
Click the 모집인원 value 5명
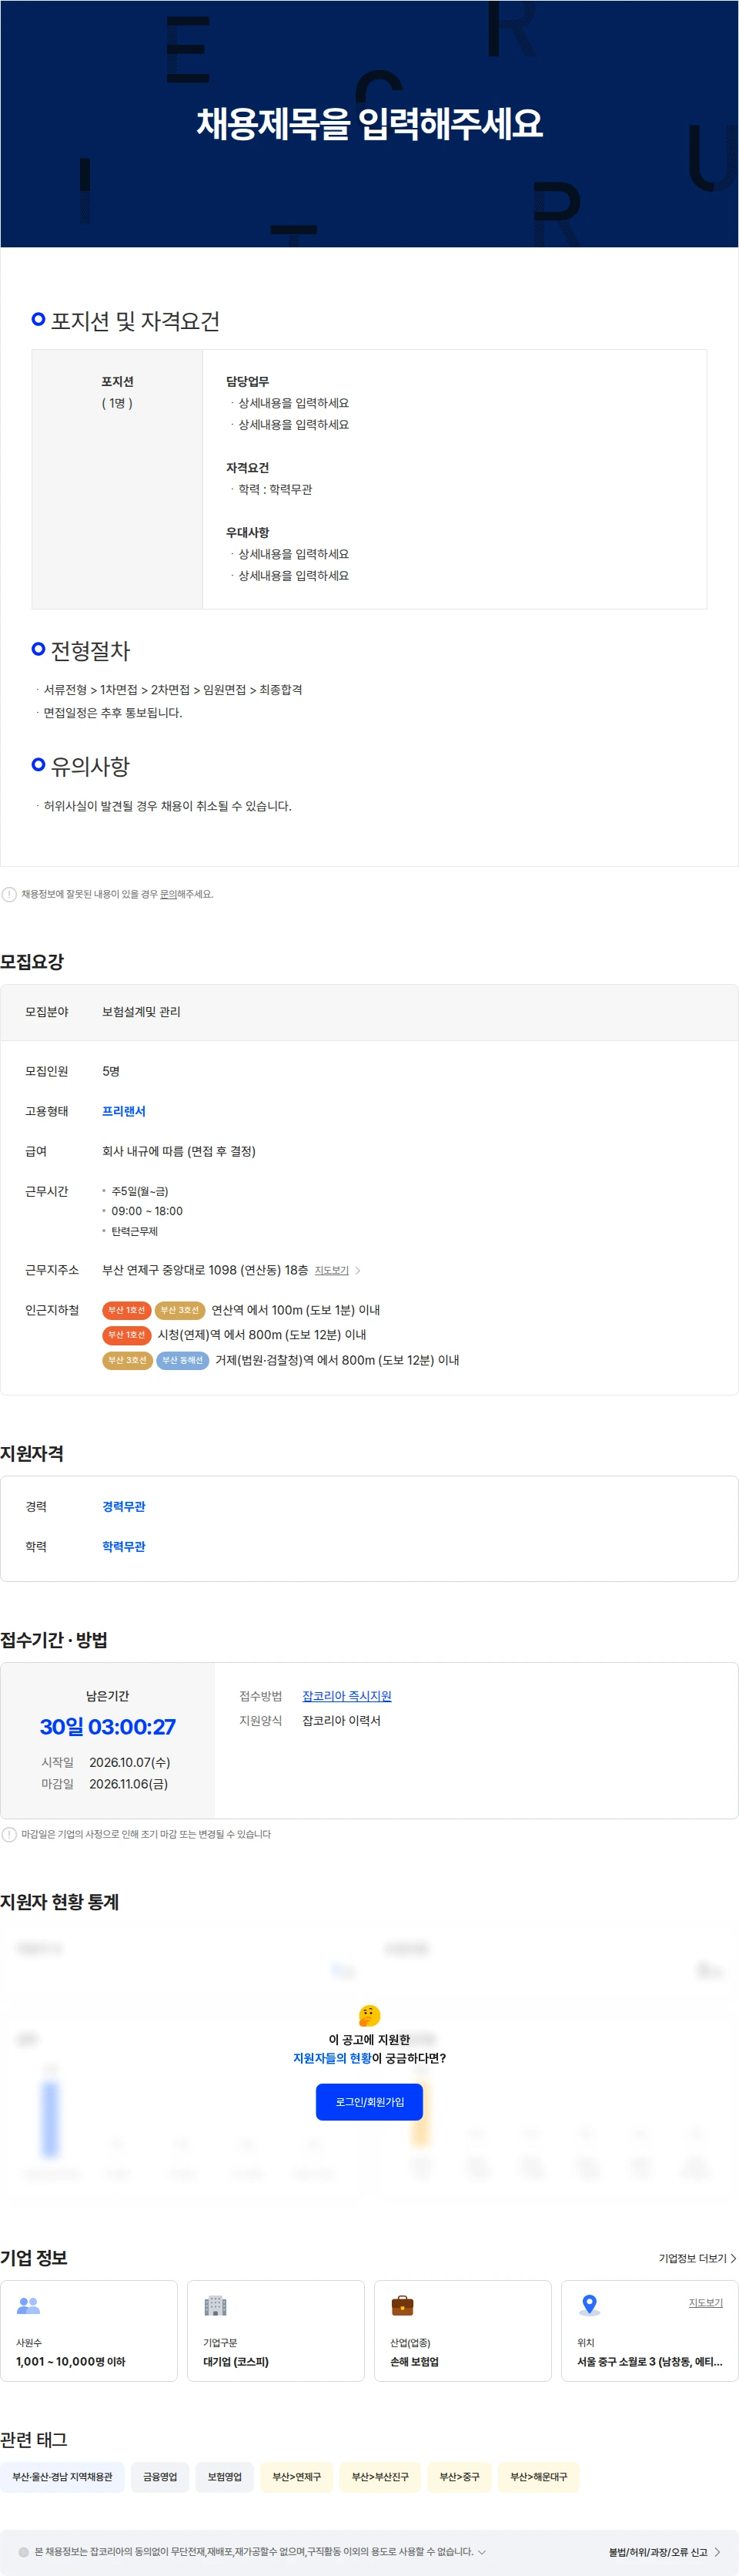coord(111,1071)
